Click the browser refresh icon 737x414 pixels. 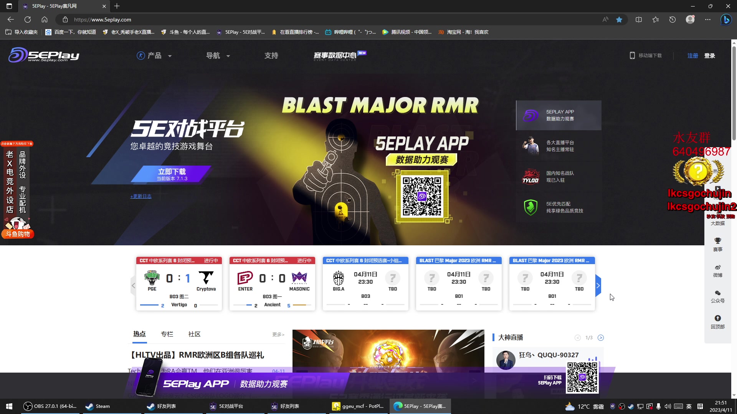(x=28, y=20)
